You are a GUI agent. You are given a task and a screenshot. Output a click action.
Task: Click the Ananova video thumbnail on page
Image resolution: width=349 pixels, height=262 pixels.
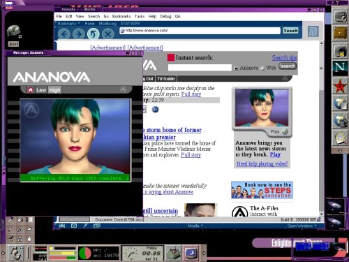[x=262, y=108]
